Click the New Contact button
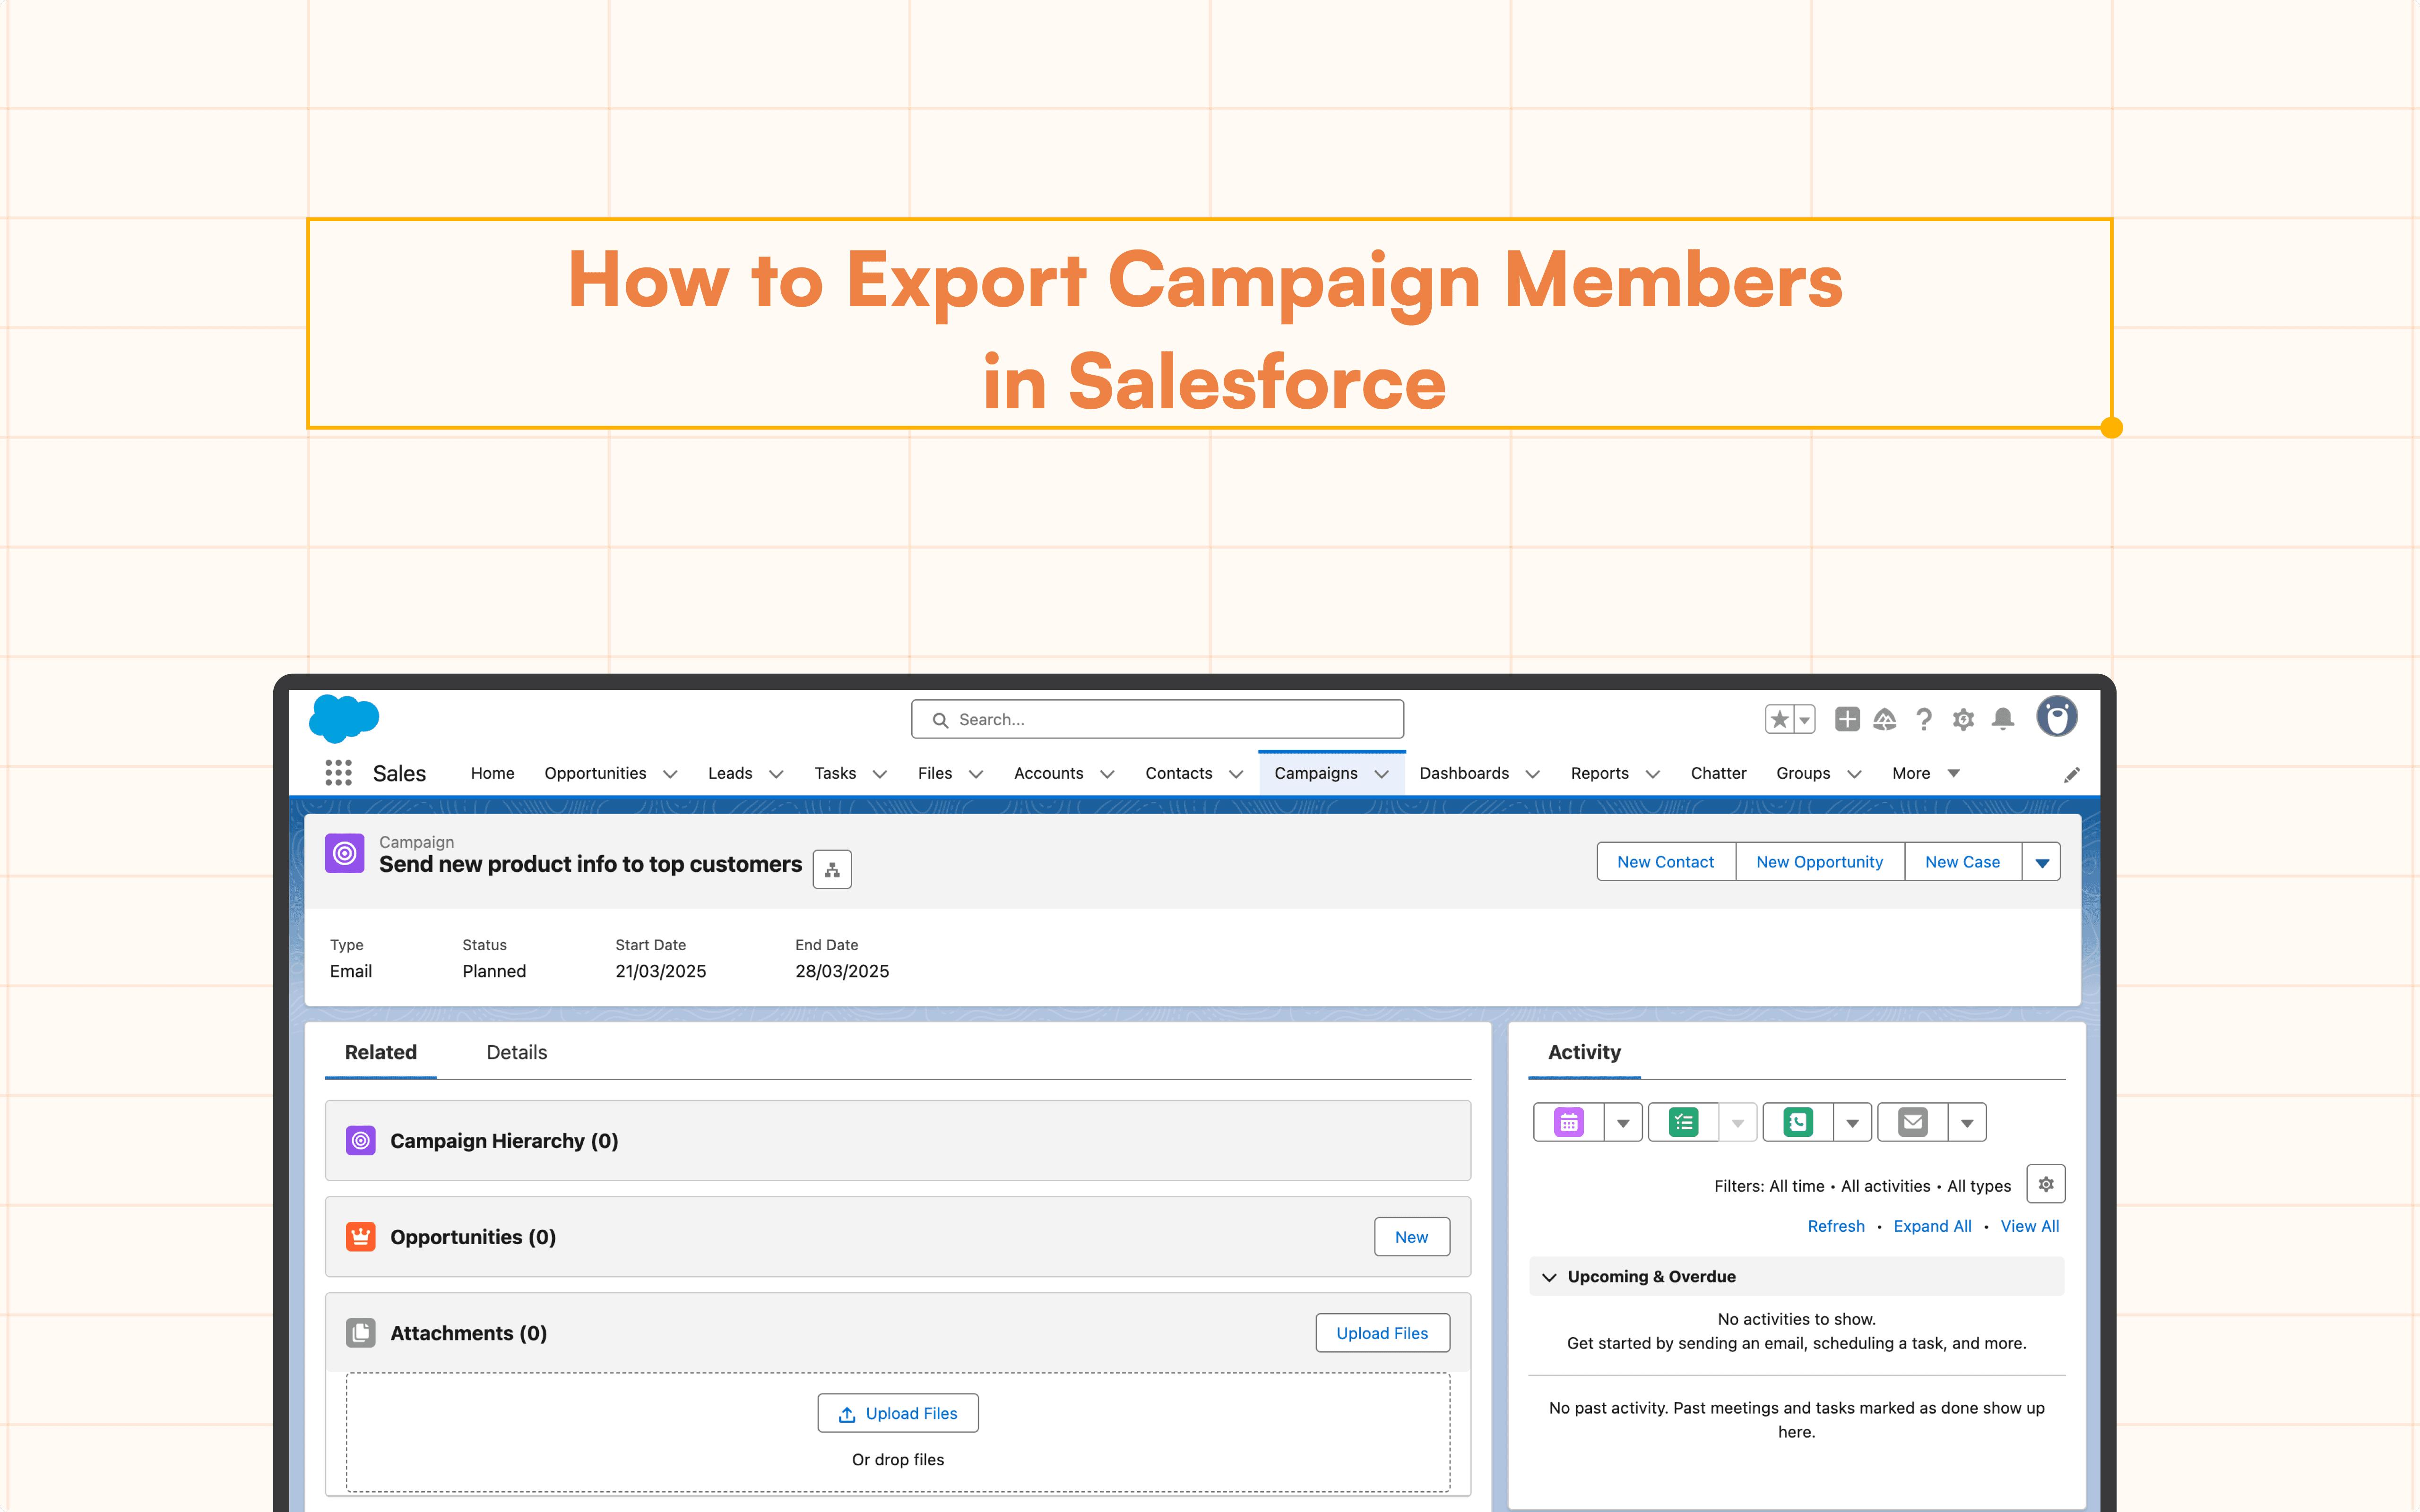This screenshot has height=1512, width=2420. tap(1666, 862)
